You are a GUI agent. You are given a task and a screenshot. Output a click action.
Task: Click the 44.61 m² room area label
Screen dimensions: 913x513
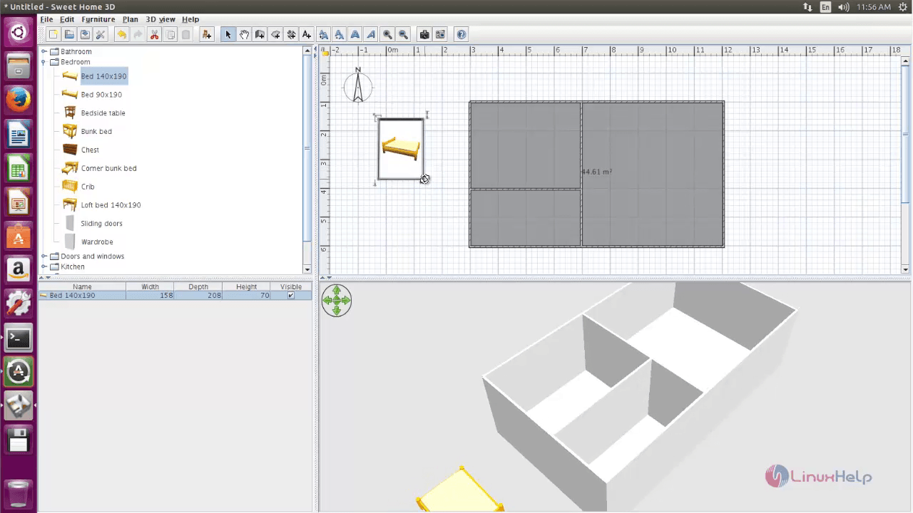(x=596, y=172)
